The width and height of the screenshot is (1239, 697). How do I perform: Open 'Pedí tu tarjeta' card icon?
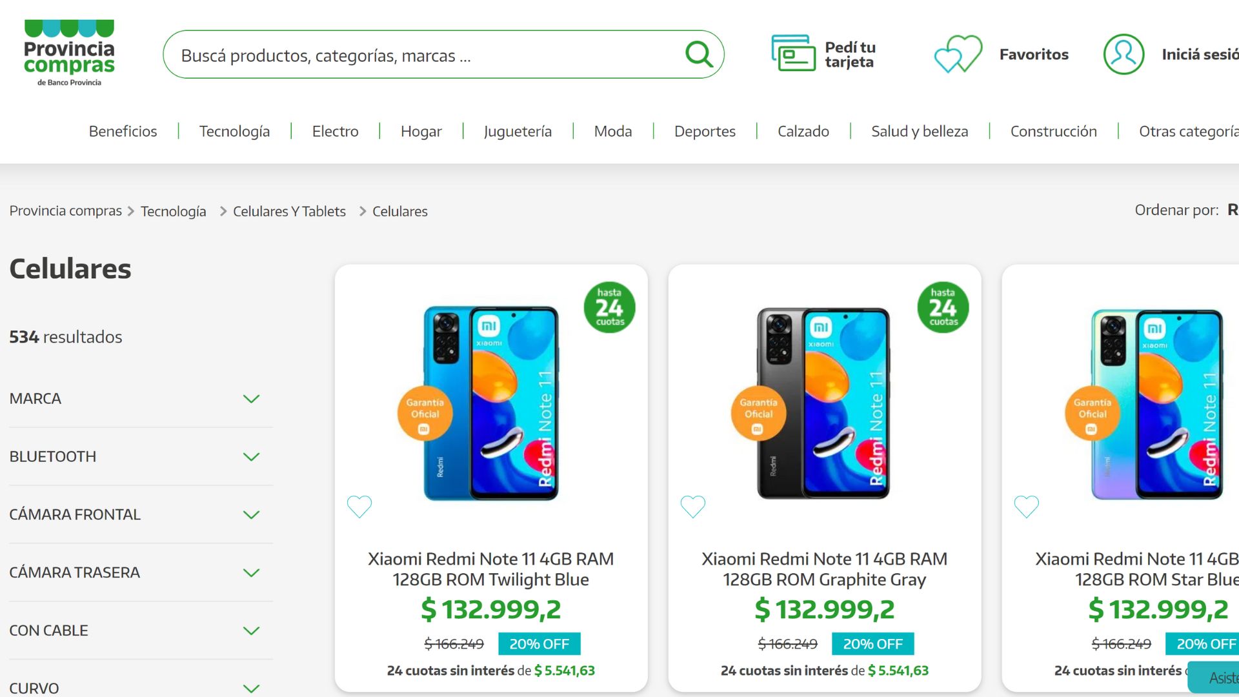click(x=792, y=54)
